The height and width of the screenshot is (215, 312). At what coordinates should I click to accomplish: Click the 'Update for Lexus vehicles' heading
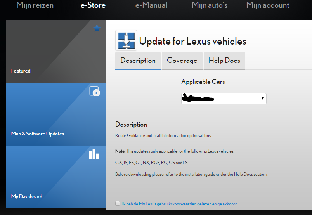pos(192,41)
